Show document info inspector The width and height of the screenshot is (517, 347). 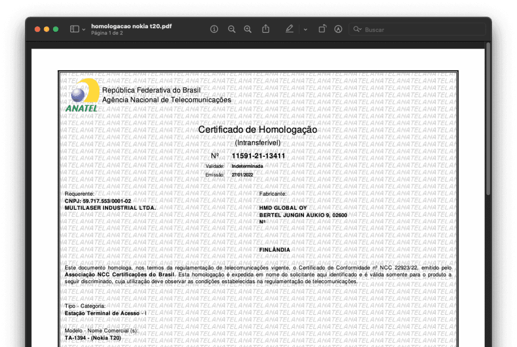pyautogui.click(x=214, y=29)
